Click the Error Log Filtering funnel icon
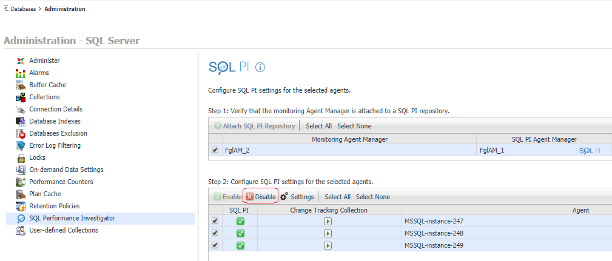 pyautogui.click(x=20, y=146)
